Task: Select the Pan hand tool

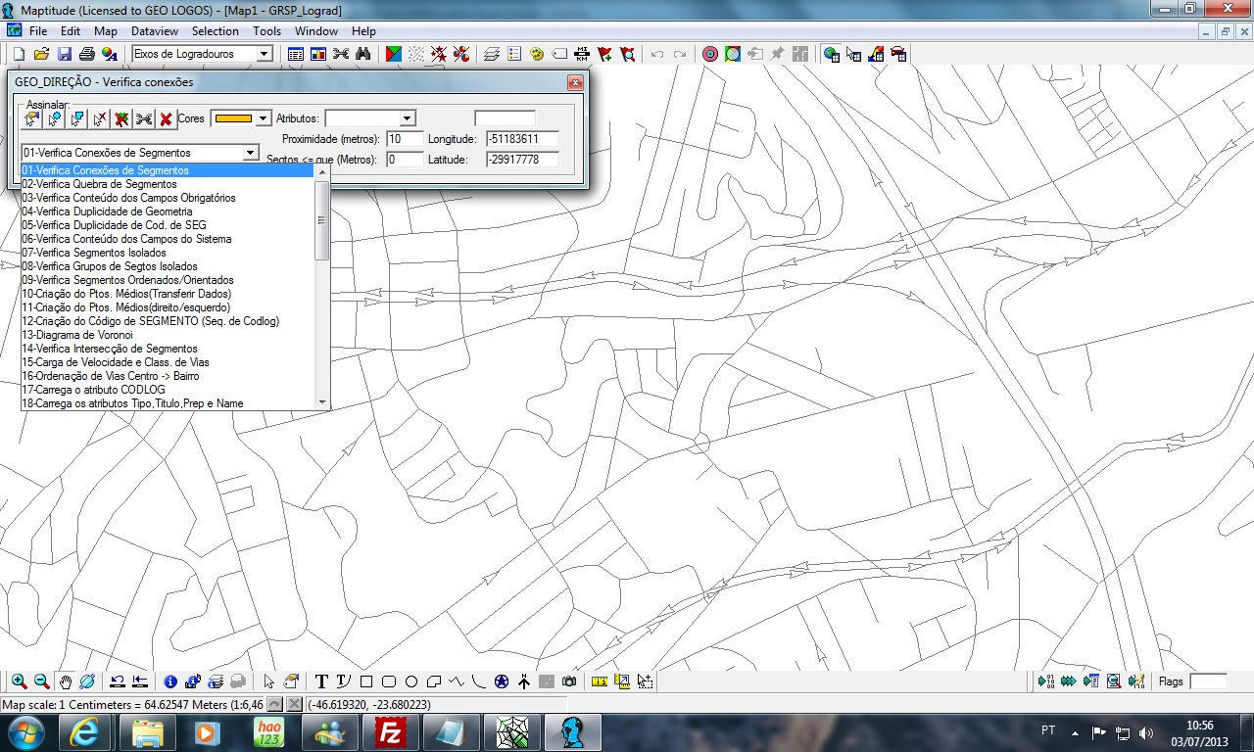Action: [x=65, y=681]
